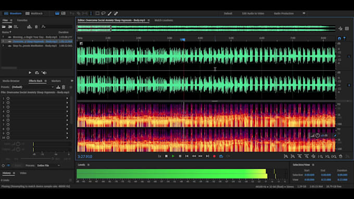354x199 pixels.
Task: Click the delete effects preset trash icon
Action: tap(64, 87)
